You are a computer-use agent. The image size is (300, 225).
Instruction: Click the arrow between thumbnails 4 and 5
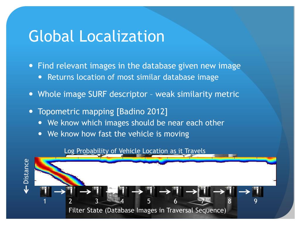point(137,192)
